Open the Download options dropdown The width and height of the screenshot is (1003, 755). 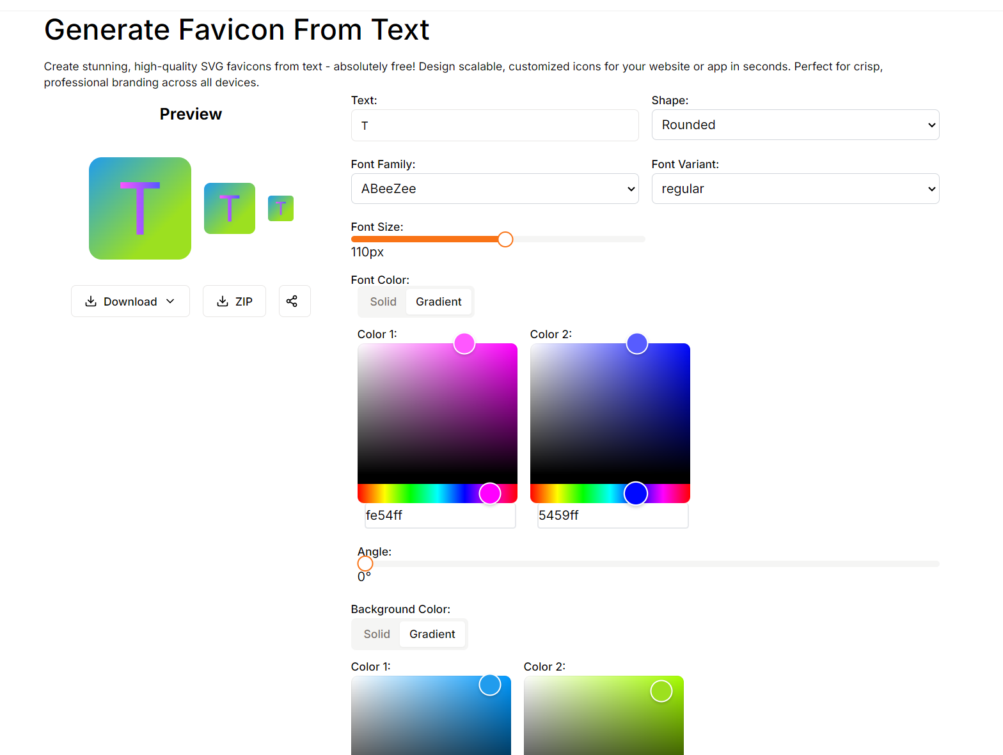[130, 301]
